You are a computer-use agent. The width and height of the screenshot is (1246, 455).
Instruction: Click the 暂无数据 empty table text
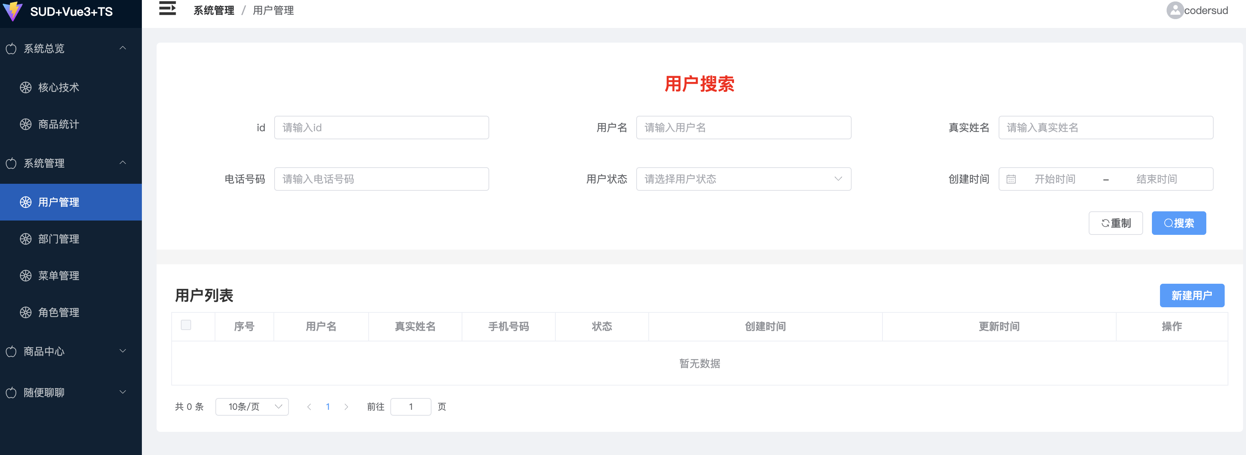(x=699, y=363)
